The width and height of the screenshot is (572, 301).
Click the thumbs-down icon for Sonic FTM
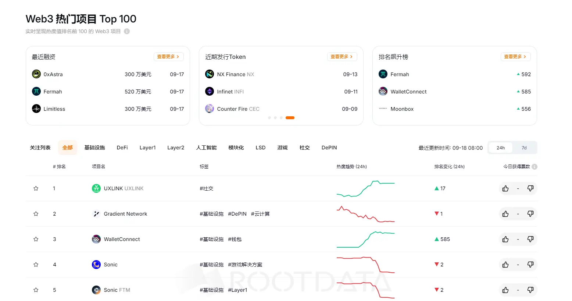(530, 290)
